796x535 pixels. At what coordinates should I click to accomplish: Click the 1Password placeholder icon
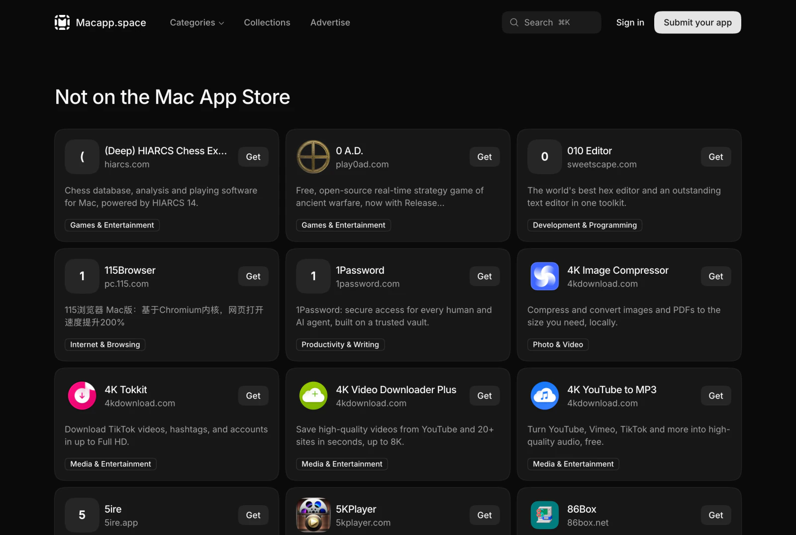tap(313, 276)
